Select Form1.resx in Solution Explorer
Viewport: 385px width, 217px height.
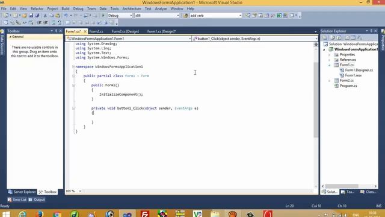[x=353, y=75]
